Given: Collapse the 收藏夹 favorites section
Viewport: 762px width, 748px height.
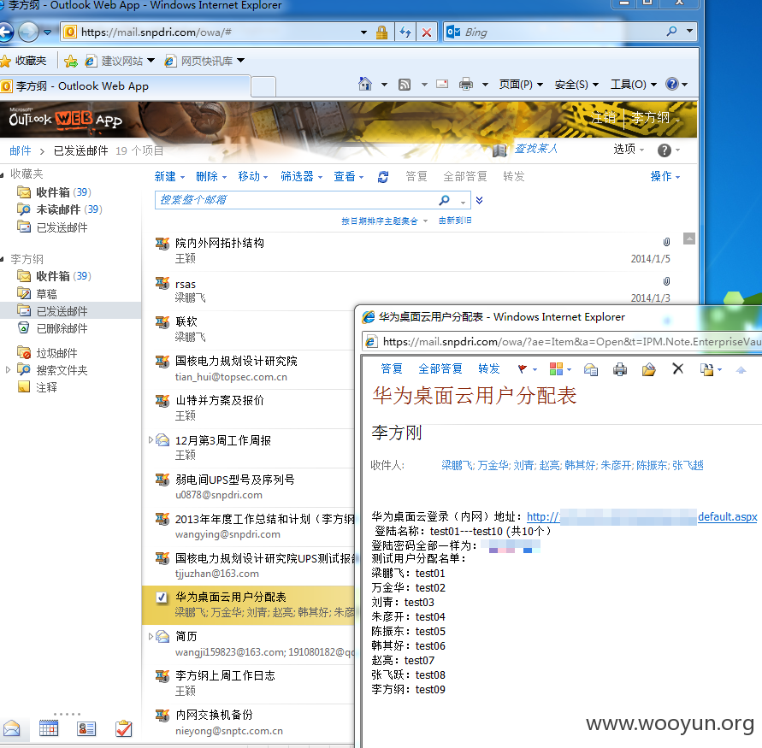Looking at the screenshot, I should point(3,174).
